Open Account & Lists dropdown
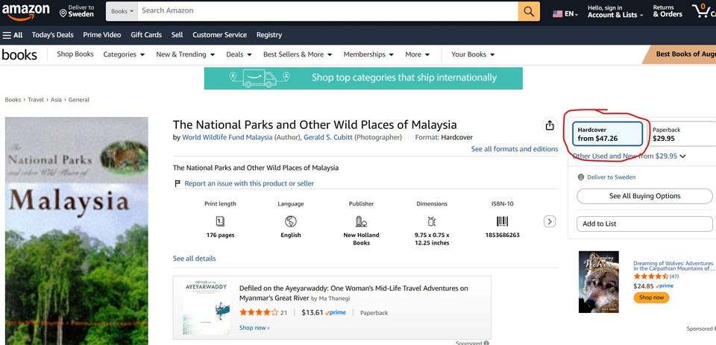Screen dimensions: 716x345 [x=615, y=11]
